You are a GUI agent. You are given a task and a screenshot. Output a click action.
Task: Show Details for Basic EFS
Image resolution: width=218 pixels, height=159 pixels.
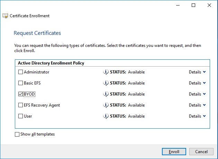coord(197,83)
